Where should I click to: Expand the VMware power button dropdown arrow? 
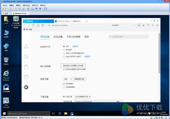pos(6,9)
